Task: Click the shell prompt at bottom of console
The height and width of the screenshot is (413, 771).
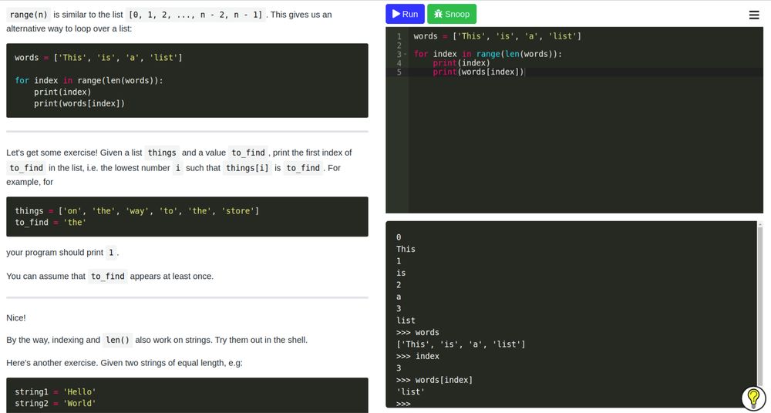Action: click(x=403, y=404)
